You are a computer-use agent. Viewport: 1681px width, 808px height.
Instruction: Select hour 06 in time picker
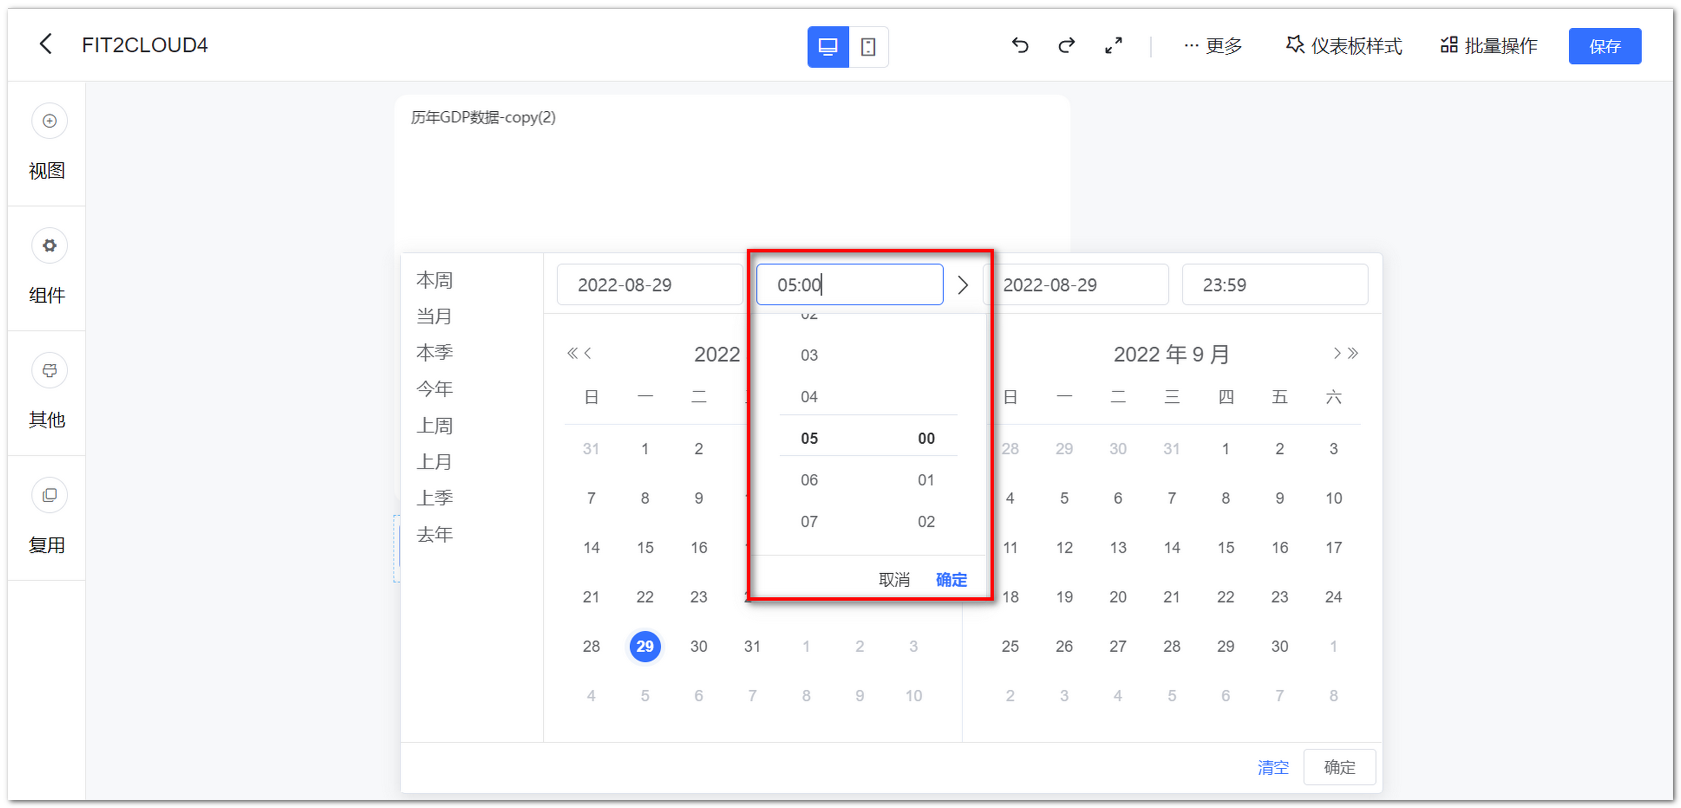(x=809, y=480)
